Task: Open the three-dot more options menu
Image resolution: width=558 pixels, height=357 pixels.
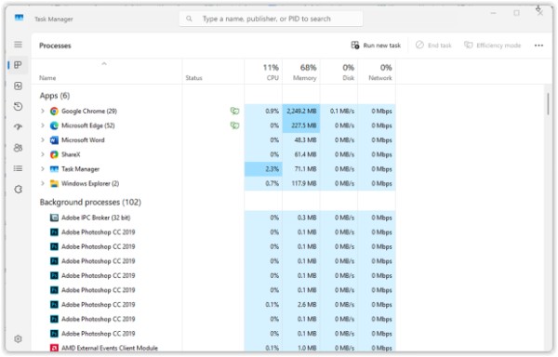Action: pyautogui.click(x=538, y=46)
